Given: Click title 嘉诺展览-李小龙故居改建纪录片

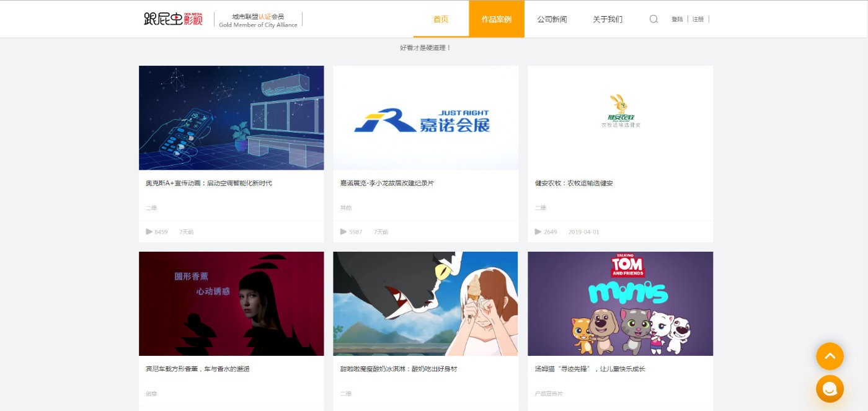Looking at the screenshot, I should pos(387,183).
